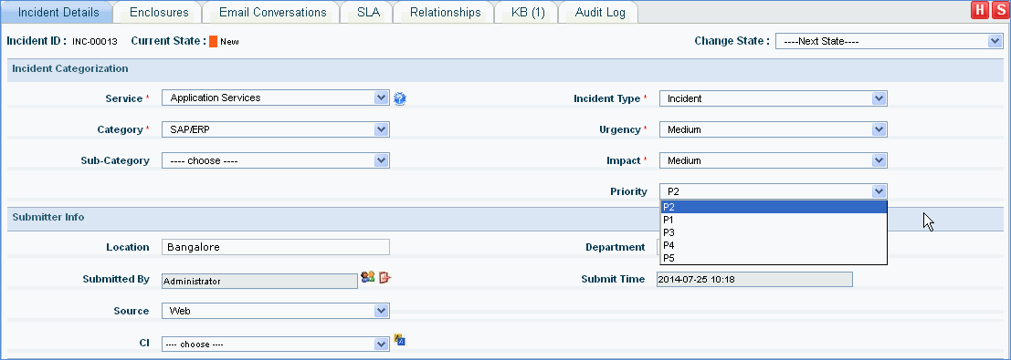Open the Change State dropdown
The width and height of the screenshot is (1011, 360).
coord(889,41)
